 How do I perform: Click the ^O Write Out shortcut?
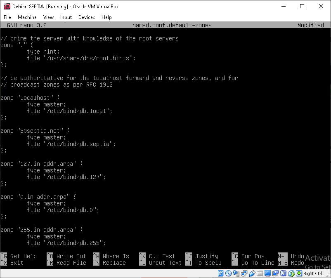pos(66,256)
